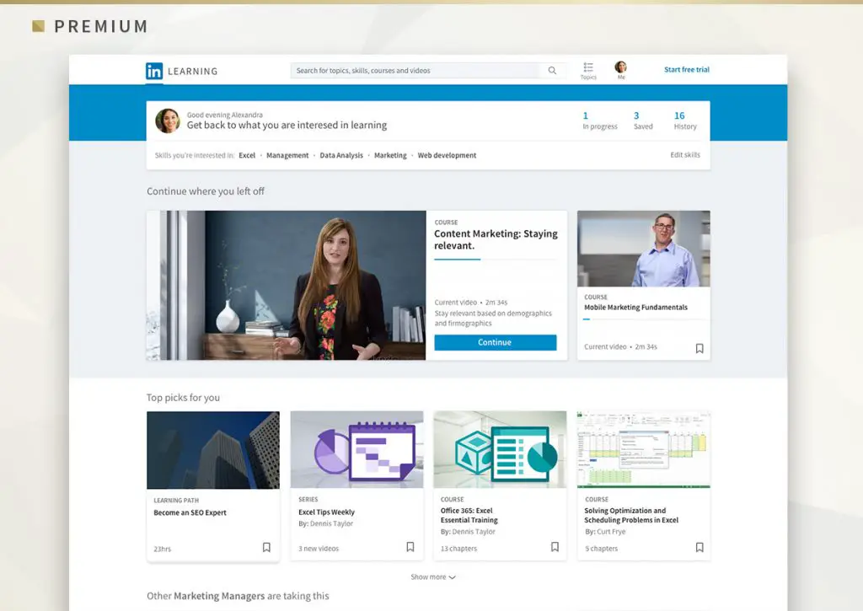The image size is (863, 611).
Task: Select the Management skill tag
Action: pyautogui.click(x=287, y=155)
